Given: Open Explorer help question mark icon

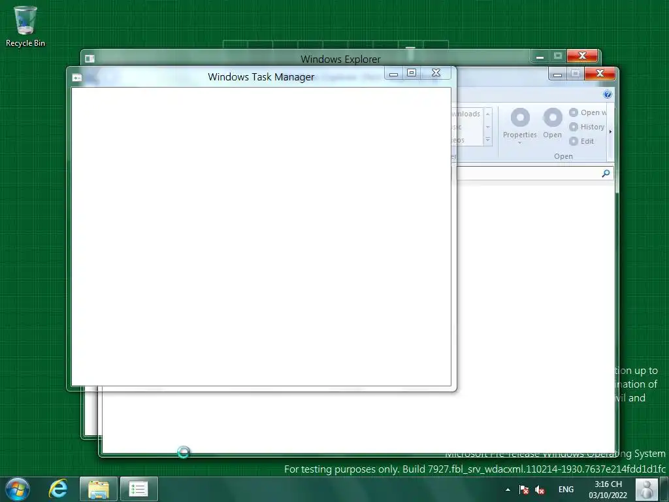Looking at the screenshot, I should point(608,94).
